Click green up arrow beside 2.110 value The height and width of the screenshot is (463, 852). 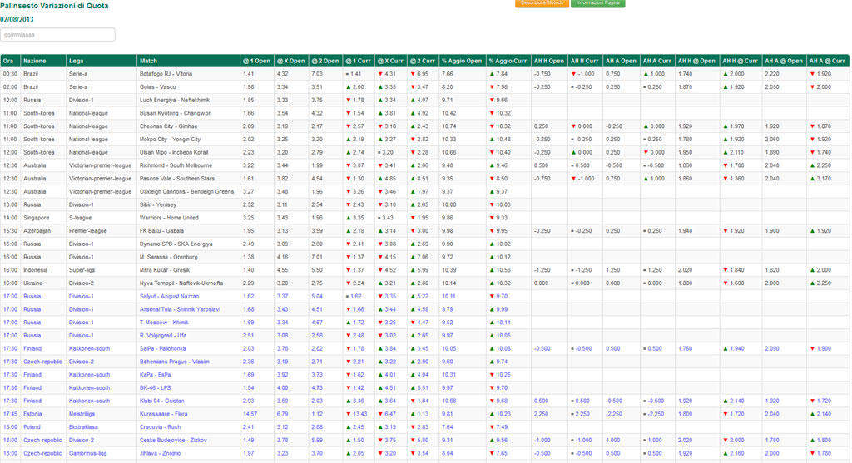point(726,152)
